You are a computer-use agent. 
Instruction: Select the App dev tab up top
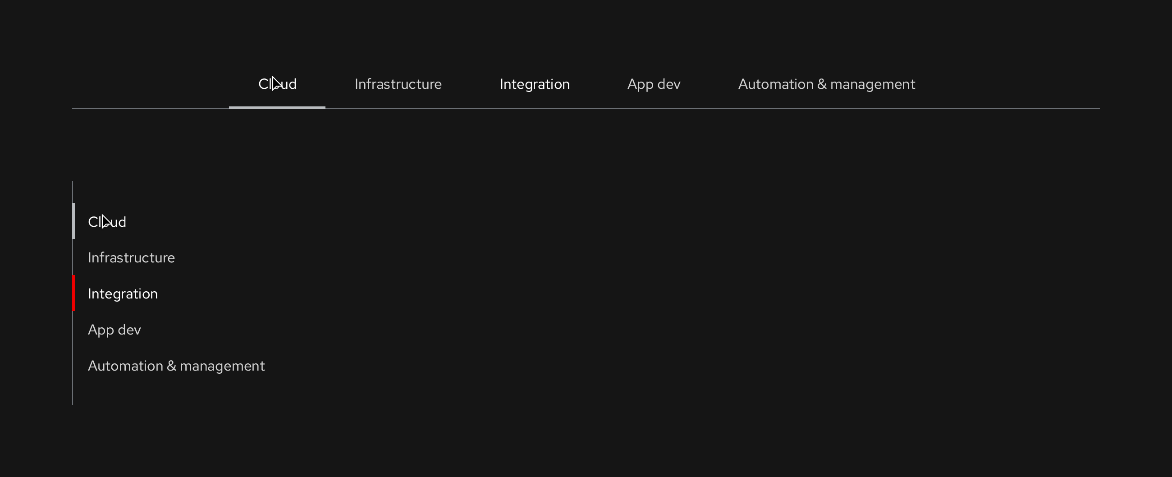(x=654, y=84)
